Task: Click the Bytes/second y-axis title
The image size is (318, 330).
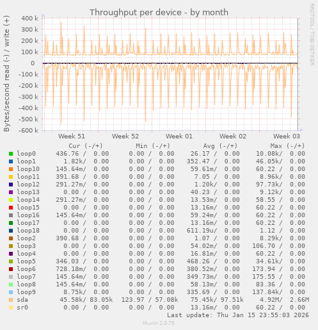Action: [x=6, y=74]
